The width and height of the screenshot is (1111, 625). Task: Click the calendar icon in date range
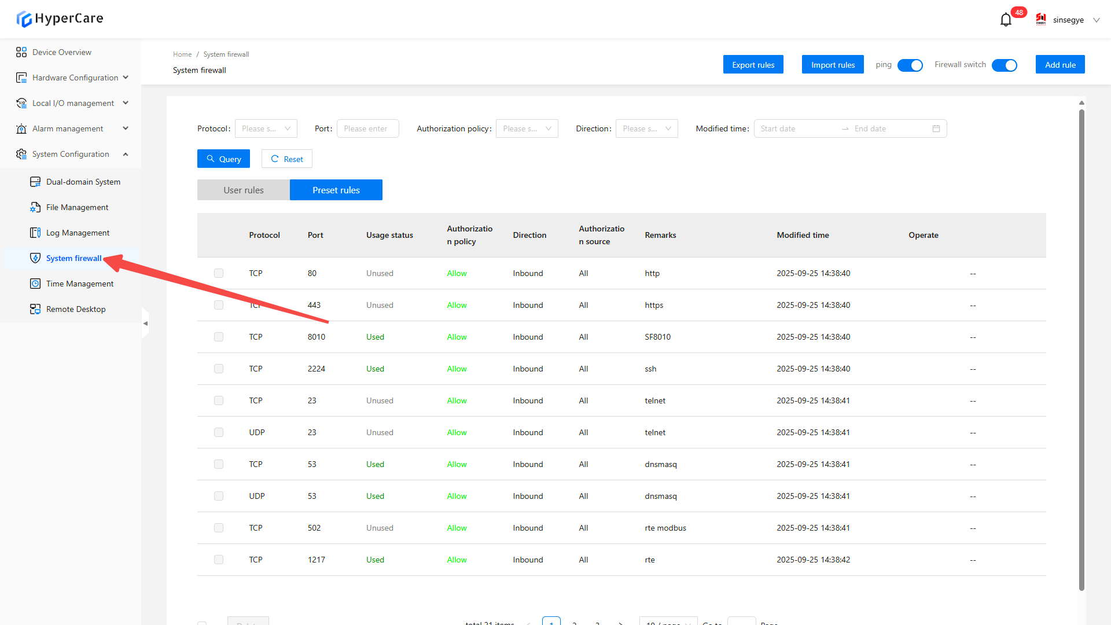pyautogui.click(x=936, y=128)
